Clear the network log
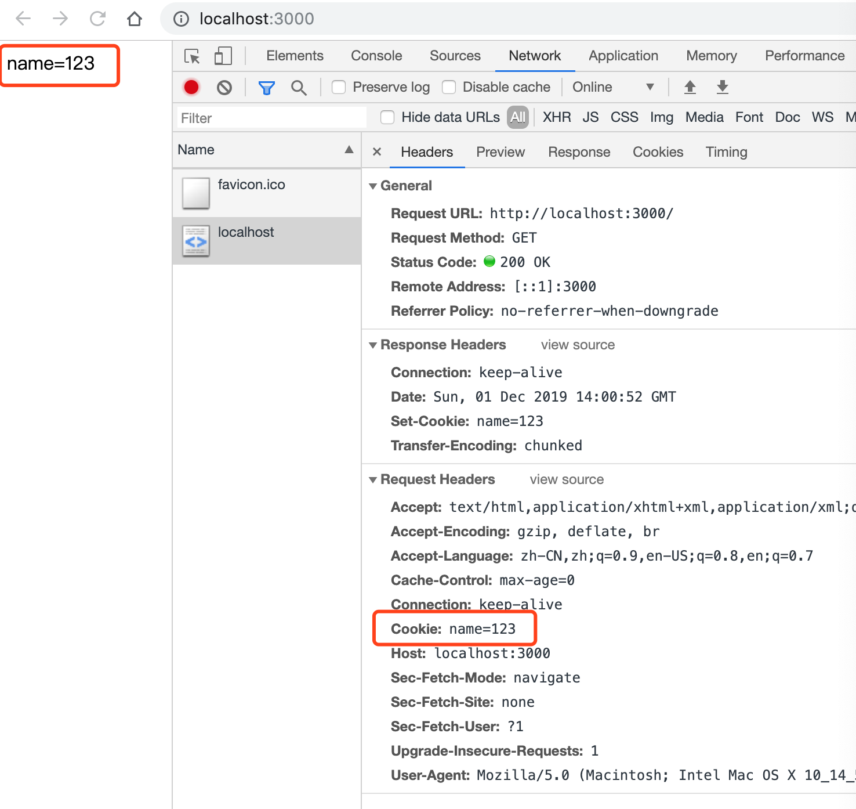This screenshot has width=856, height=809. point(224,88)
